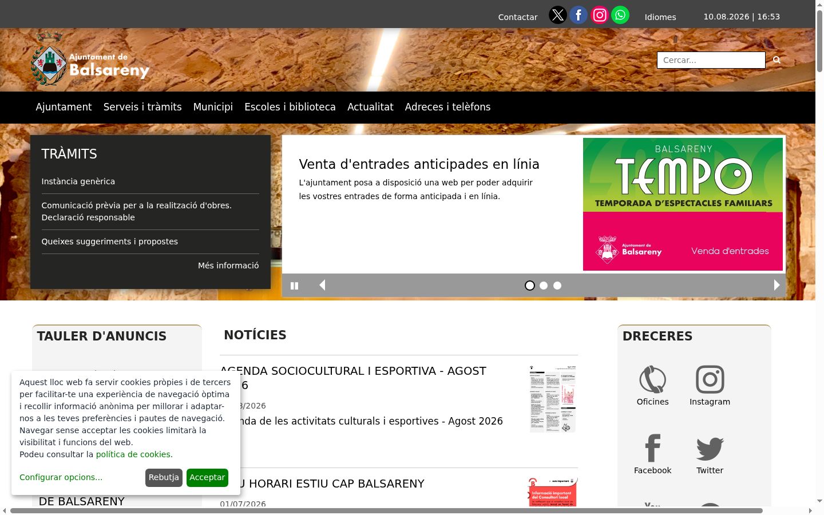This screenshot has width=824, height=515.
Task: Click Configurar opcions... for cookies
Action: (61, 477)
